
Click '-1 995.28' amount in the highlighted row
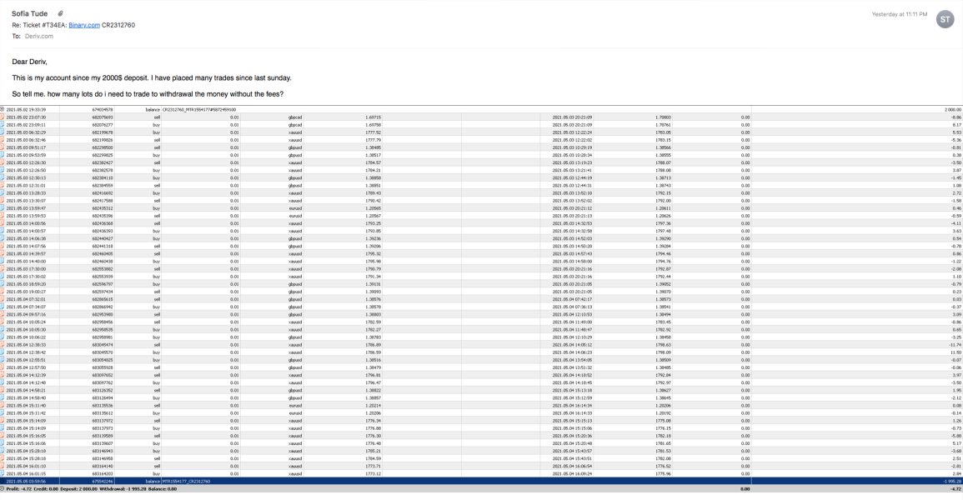952,482
